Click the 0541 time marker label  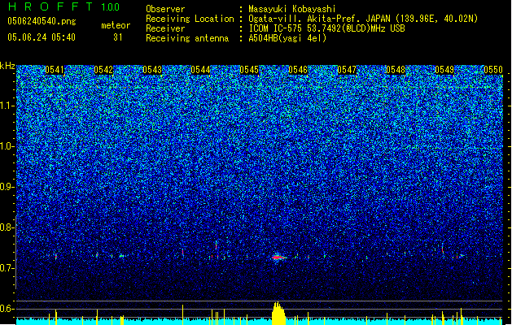[x=55, y=70]
